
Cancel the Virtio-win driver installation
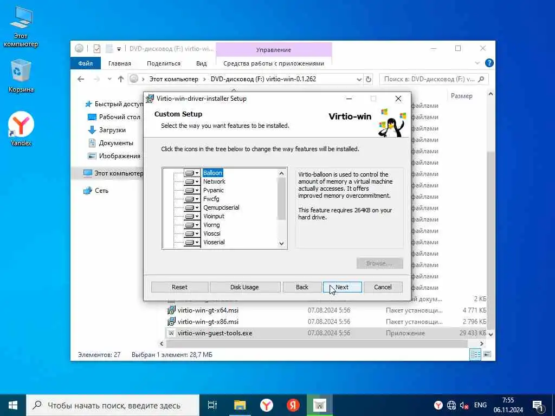coord(383,287)
